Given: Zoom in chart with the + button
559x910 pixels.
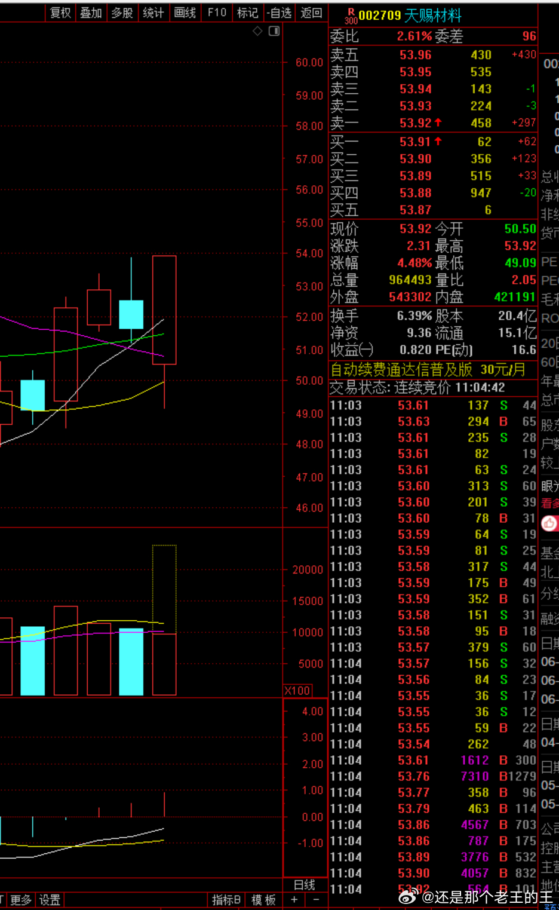Looking at the screenshot, I should tap(294, 899).
